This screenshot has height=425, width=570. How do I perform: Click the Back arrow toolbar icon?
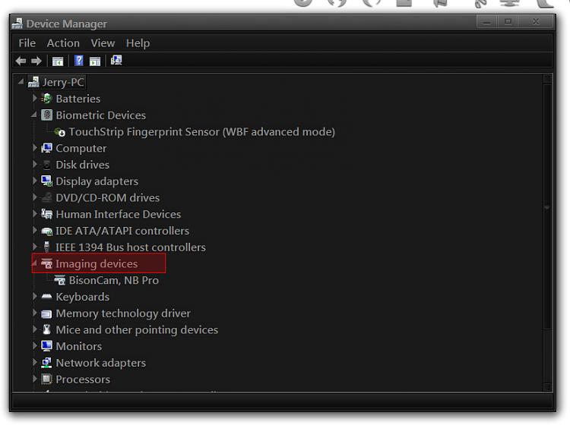pos(21,61)
